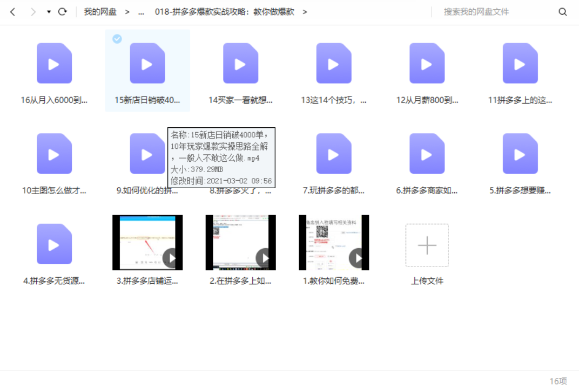Image resolution: width=579 pixels, height=391 pixels.
Task: Open video thumbnail 1.教你如何免费...
Action: pyautogui.click(x=334, y=242)
